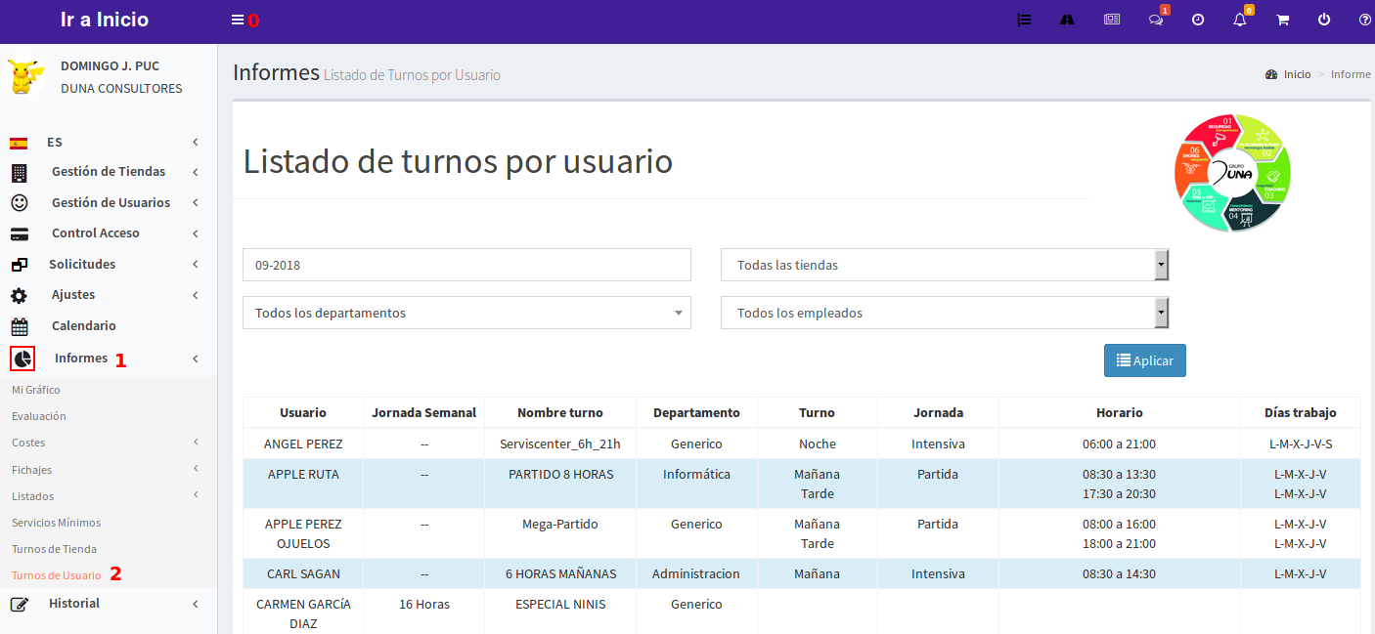
Task: Click the gear icon for Ajustes
Action: pos(19,295)
